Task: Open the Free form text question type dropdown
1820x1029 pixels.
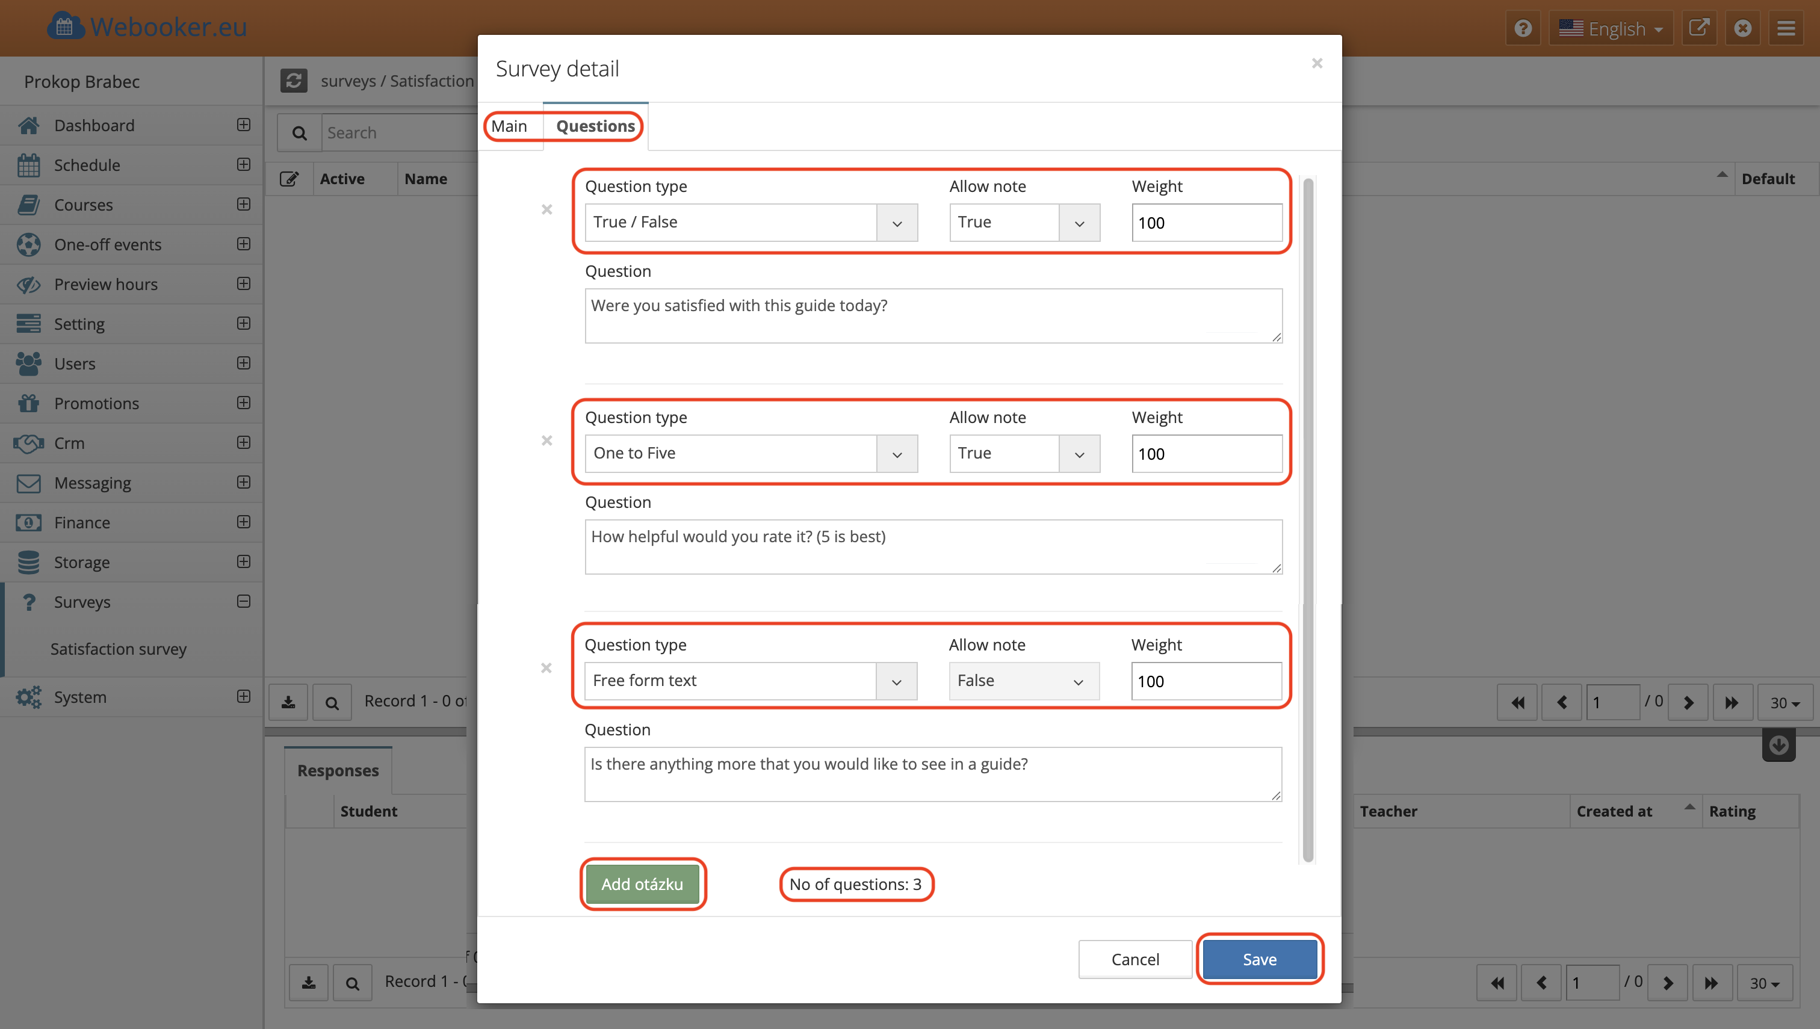Action: pyautogui.click(x=750, y=681)
